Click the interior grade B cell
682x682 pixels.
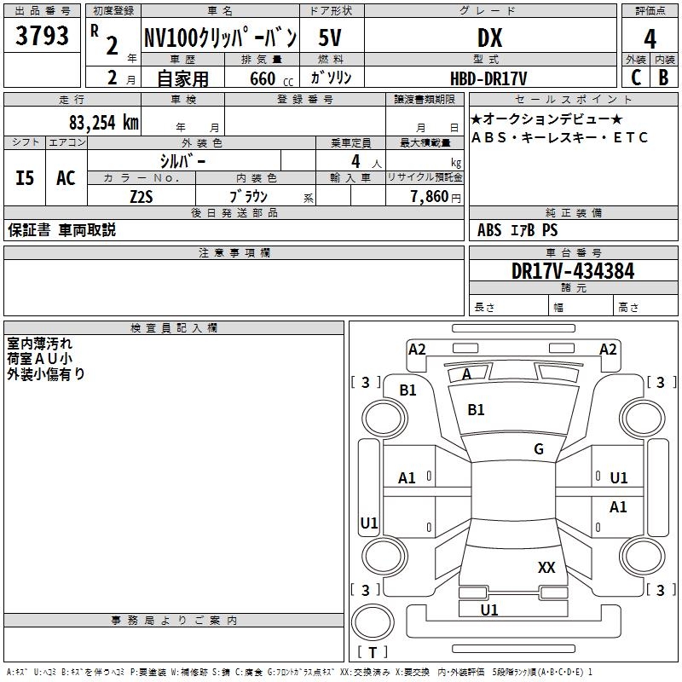[x=663, y=78]
